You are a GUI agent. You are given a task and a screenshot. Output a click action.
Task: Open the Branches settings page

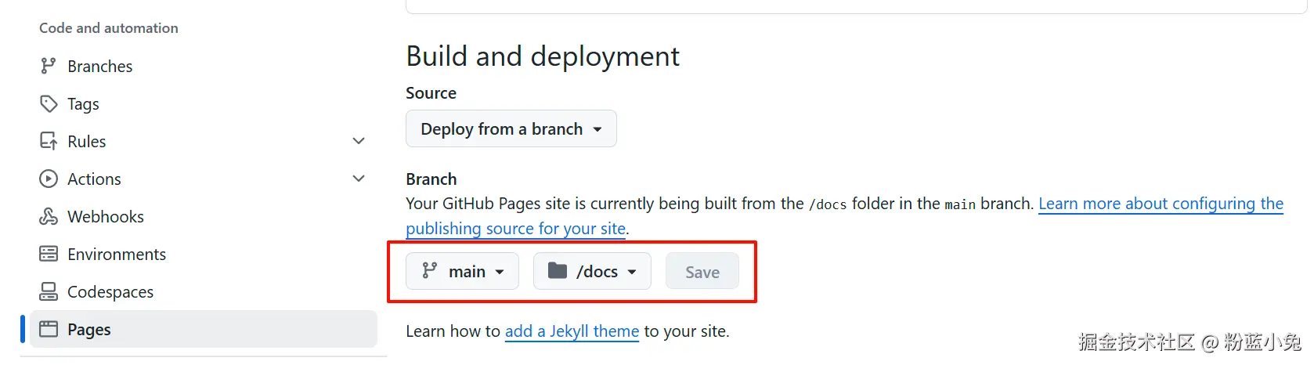coord(100,67)
